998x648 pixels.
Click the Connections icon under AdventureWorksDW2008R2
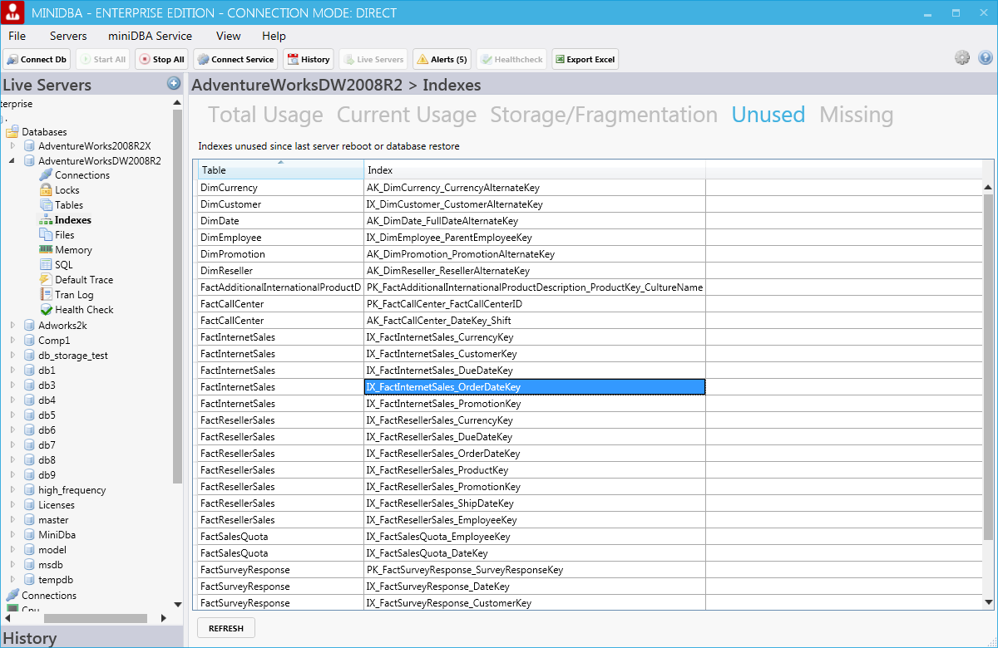[46, 174]
